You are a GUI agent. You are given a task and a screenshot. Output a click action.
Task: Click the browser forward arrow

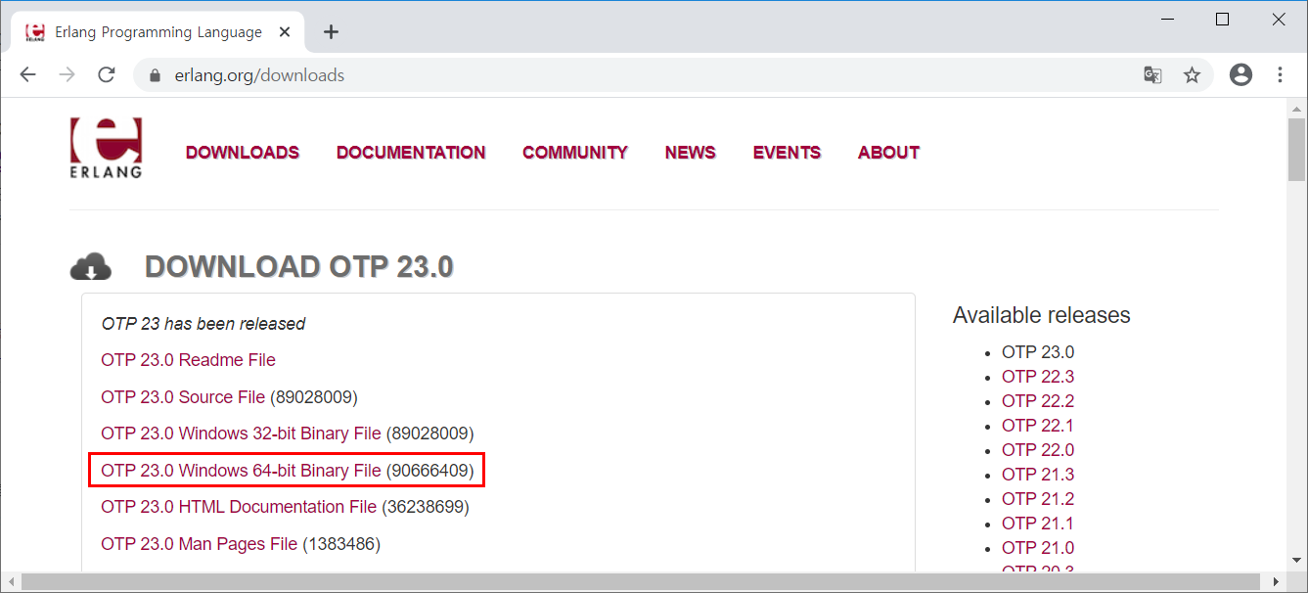pyautogui.click(x=68, y=74)
